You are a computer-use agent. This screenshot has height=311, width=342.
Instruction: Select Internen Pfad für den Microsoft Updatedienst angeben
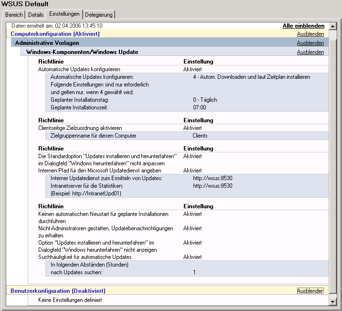tap(100, 171)
